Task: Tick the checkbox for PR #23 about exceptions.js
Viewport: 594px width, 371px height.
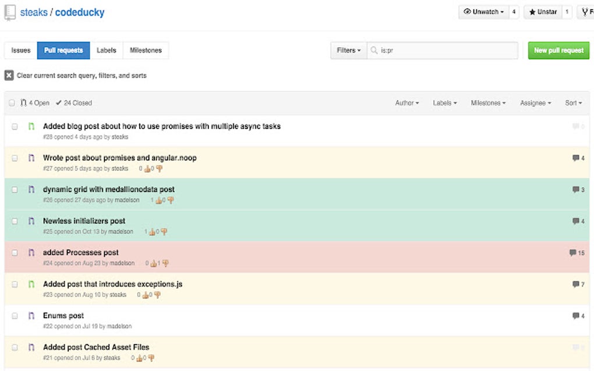Action: [x=15, y=284]
